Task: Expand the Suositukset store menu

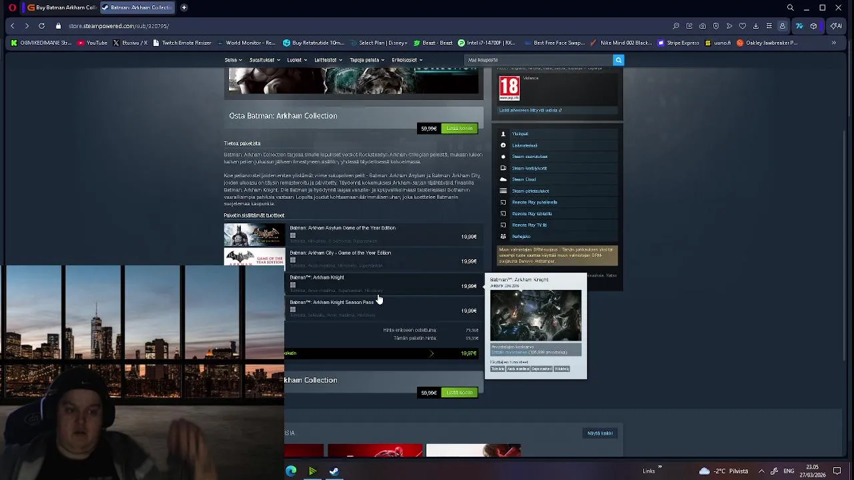Action: coord(264,60)
